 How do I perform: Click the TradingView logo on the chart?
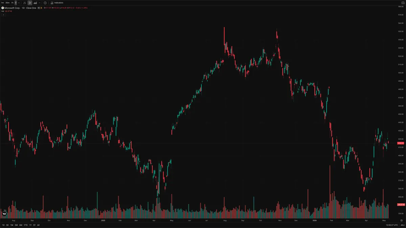point(4,214)
